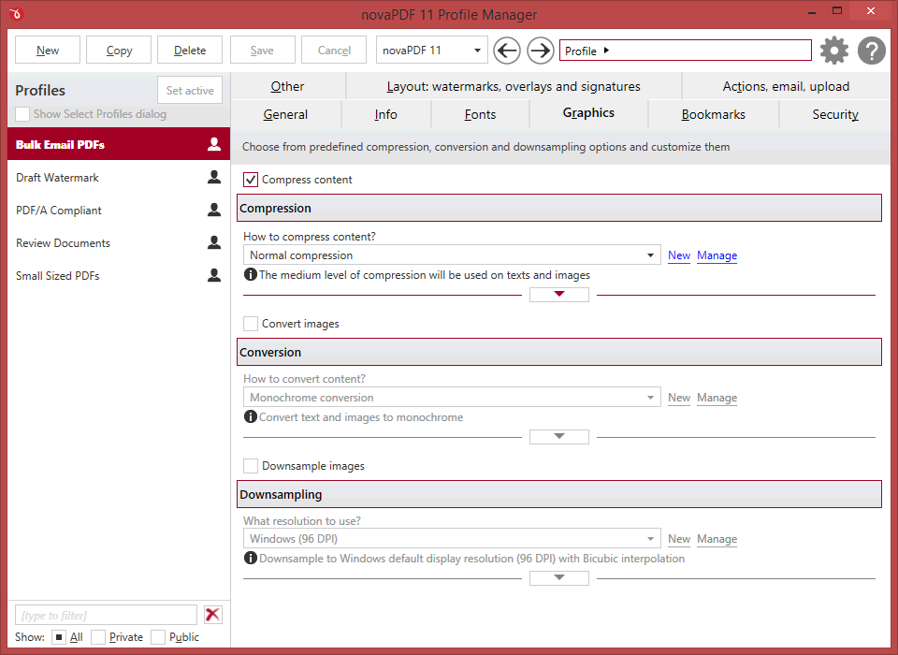Click the back arrow navigation icon
The image size is (898, 655).
tap(507, 51)
